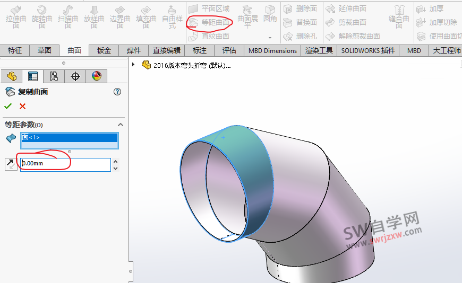Select the Surface Flatten (曲面展平) tool

tap(247, 17)
